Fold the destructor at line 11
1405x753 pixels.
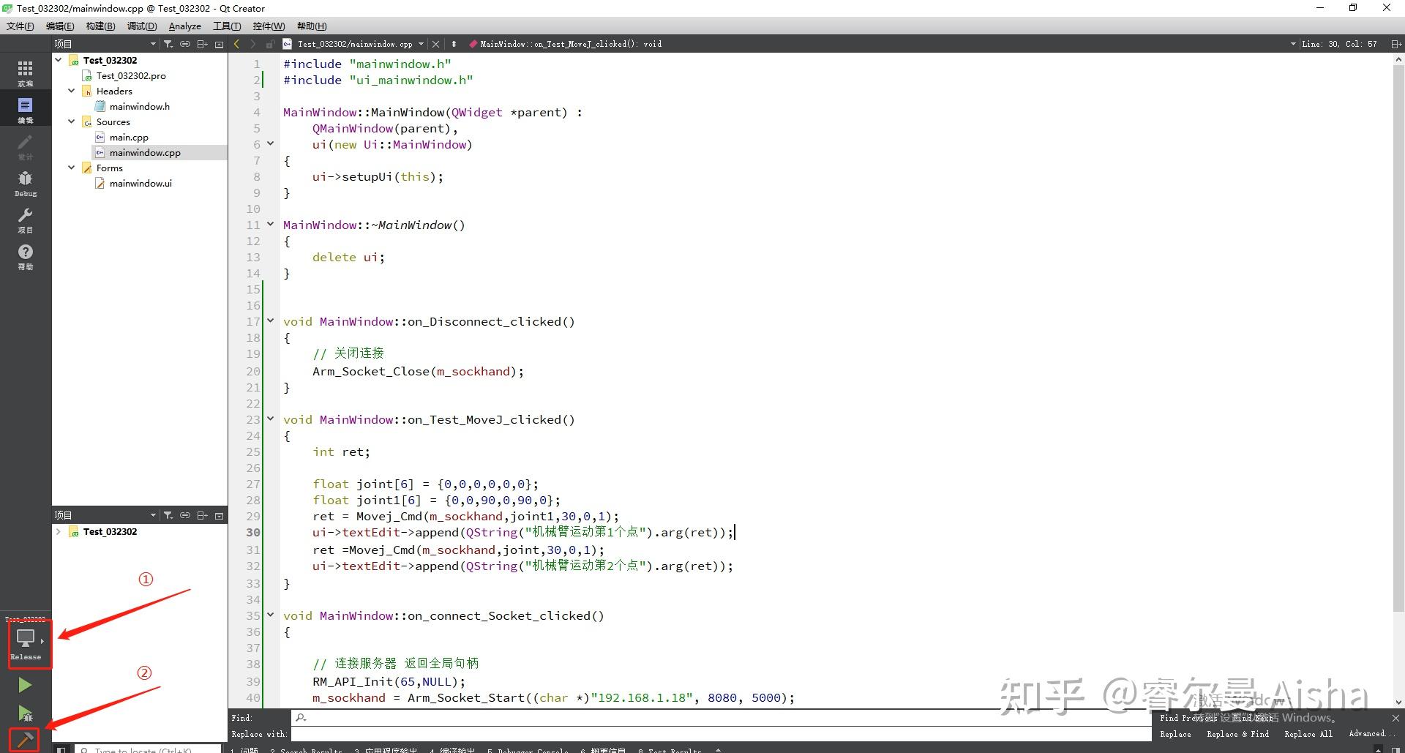click(x=270, y=224)
